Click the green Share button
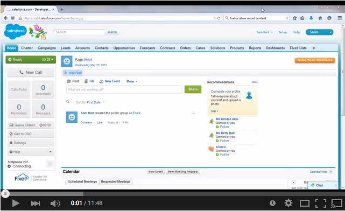The width and height of the screenshot is (345, 211). (x=193, y=89)
